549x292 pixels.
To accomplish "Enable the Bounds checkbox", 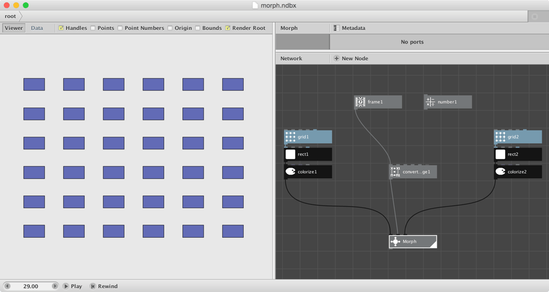I will coord(198,28).
